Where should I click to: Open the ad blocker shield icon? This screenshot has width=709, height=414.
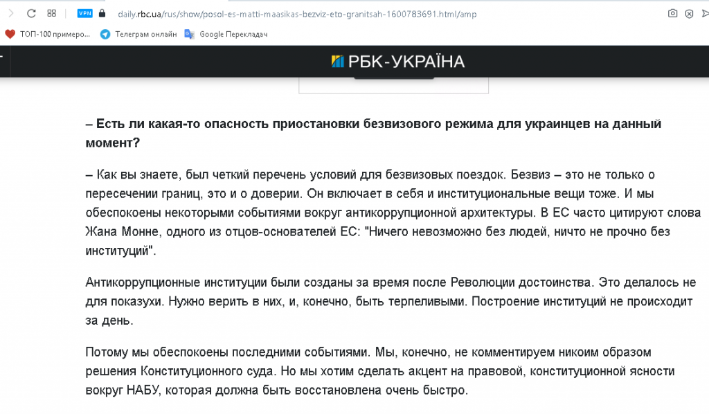(689, 14)
